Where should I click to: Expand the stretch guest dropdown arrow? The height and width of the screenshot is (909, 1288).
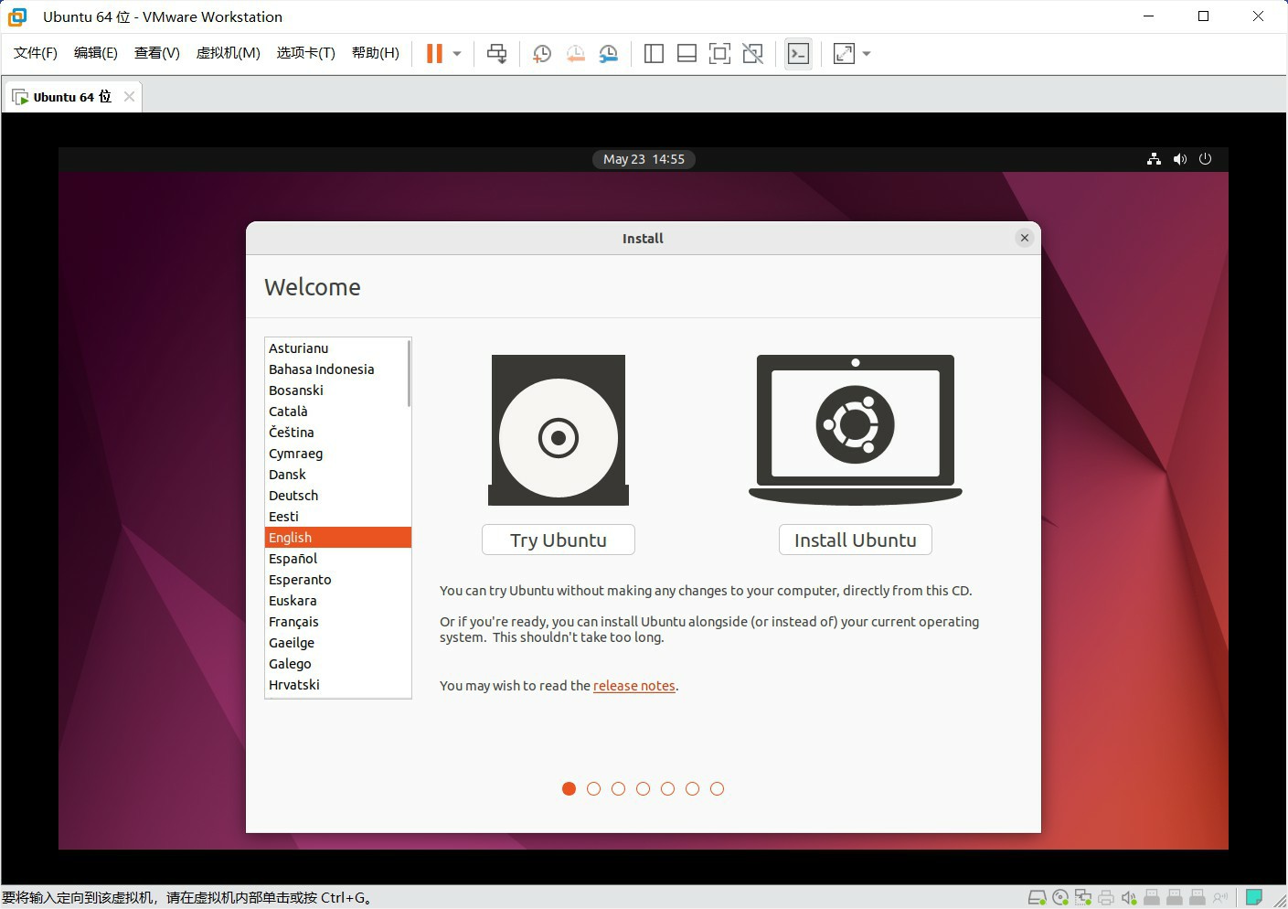(867, 54)
